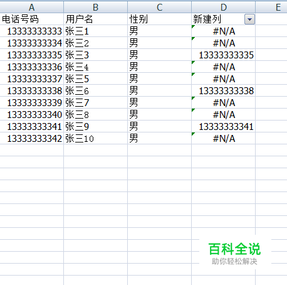Open the 新建列 filter dropdown arrow
Image resolution: width=287 pixels, height=285 pixels.
249,19
